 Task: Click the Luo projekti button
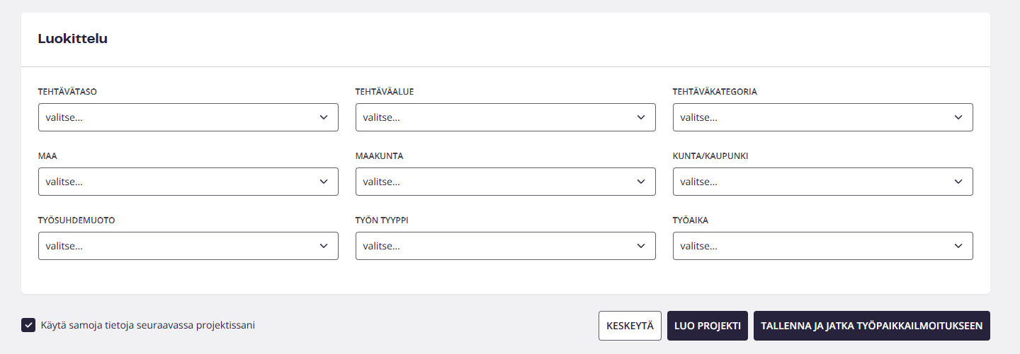tap(707, 326)
